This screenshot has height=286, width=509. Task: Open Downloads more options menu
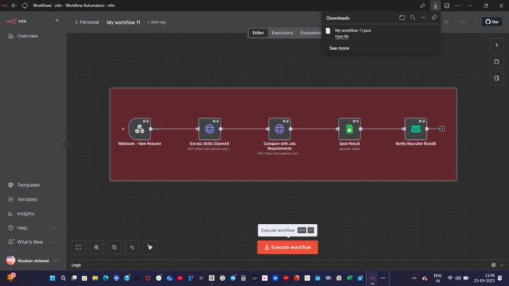[423, 18]
